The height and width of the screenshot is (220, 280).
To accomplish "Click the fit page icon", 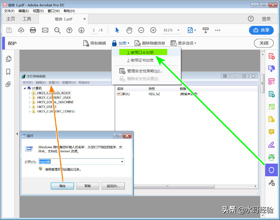I will pyautogui.click(x=190, y=30).
